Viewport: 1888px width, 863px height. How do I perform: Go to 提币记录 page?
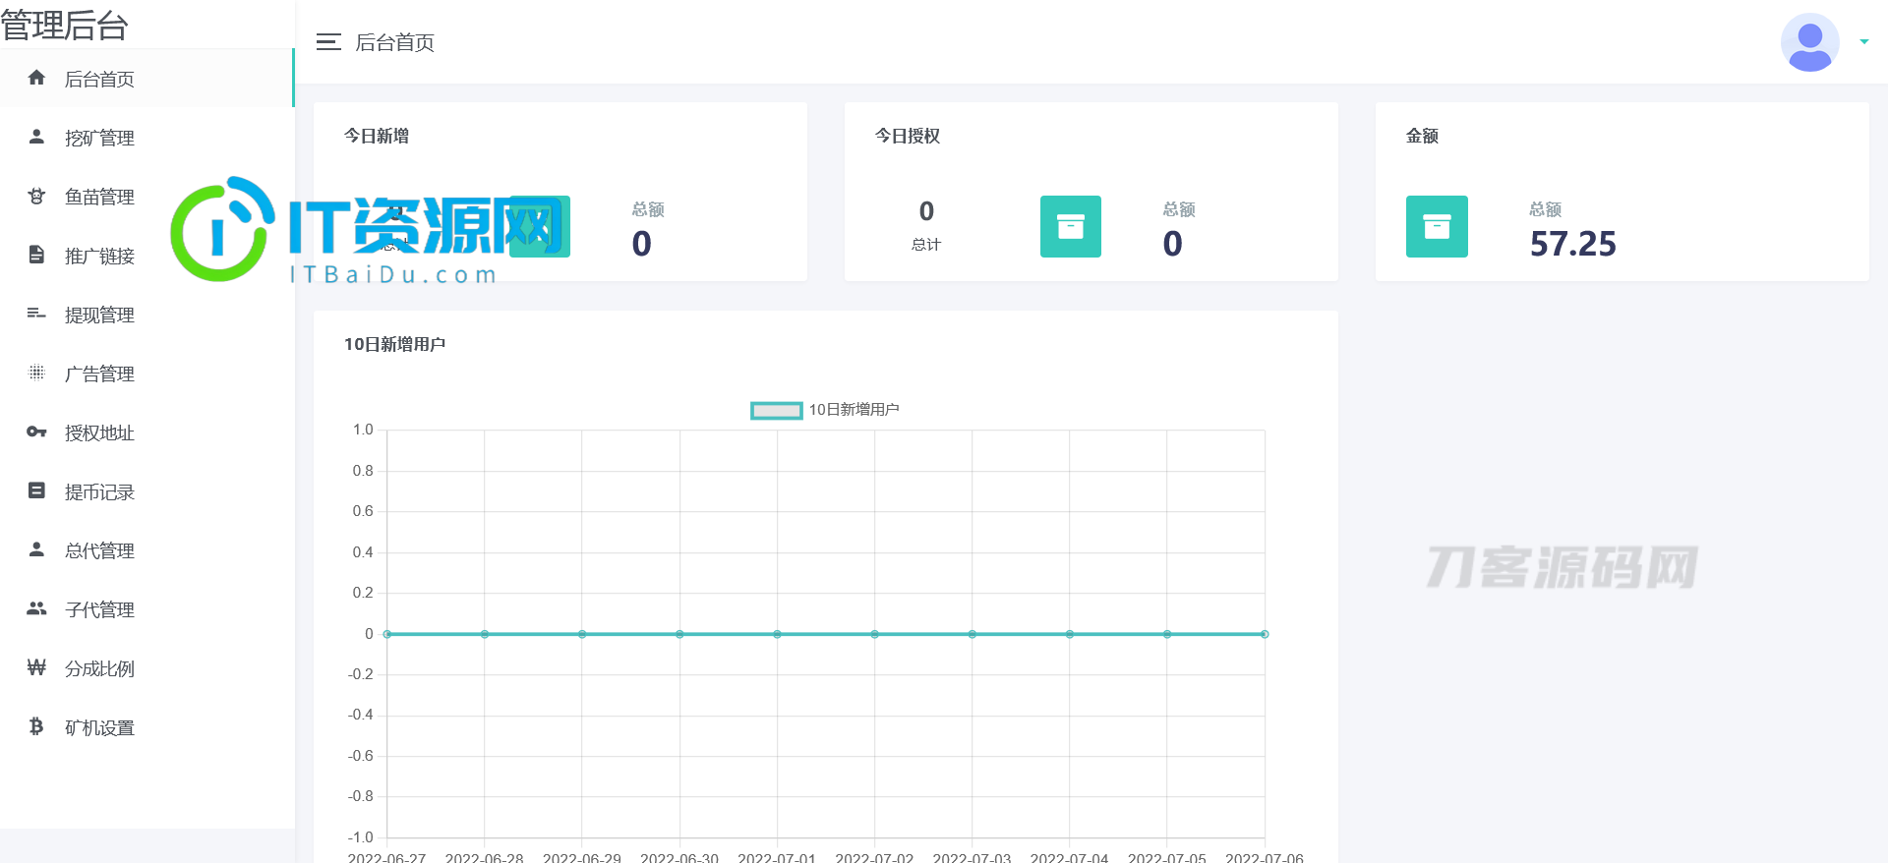point(147,491)
